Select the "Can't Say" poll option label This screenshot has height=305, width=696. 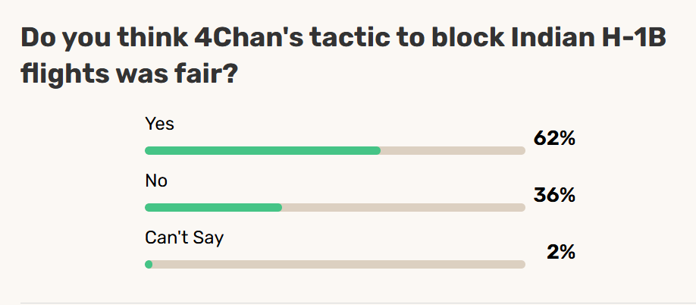tap(184, 238)
